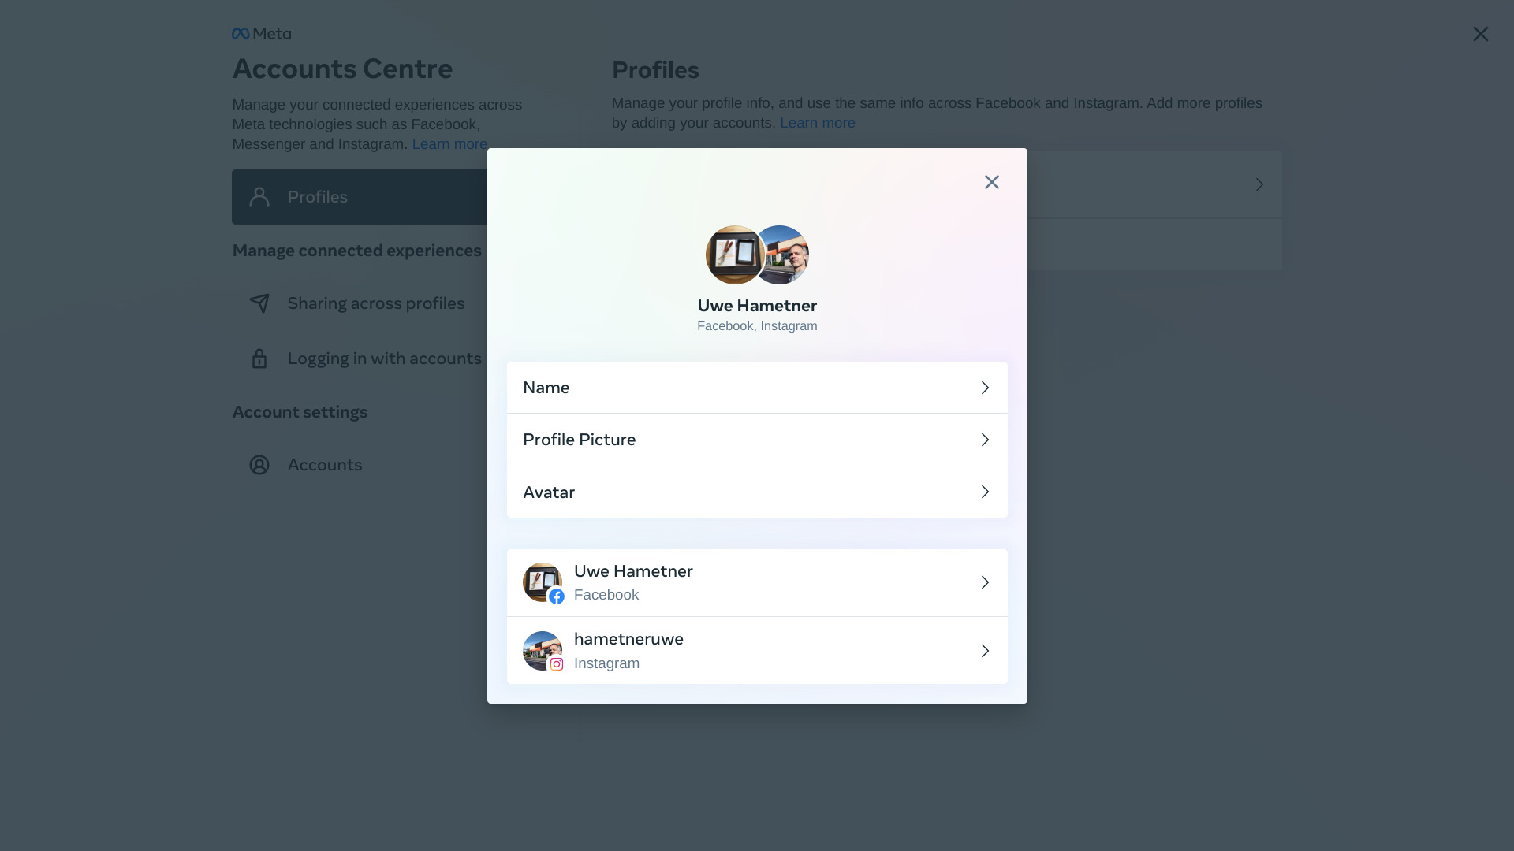
Task: Click the padlock Logging in with accounts icon
Action: coord(259,359)
